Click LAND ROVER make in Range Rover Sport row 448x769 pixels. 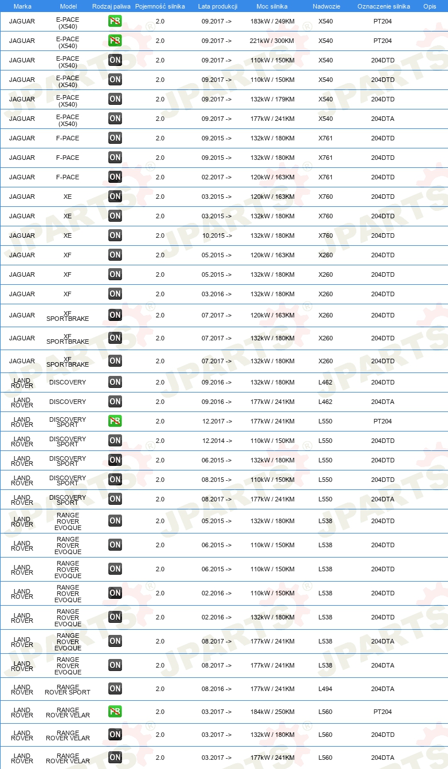click(x=22, y=689)
